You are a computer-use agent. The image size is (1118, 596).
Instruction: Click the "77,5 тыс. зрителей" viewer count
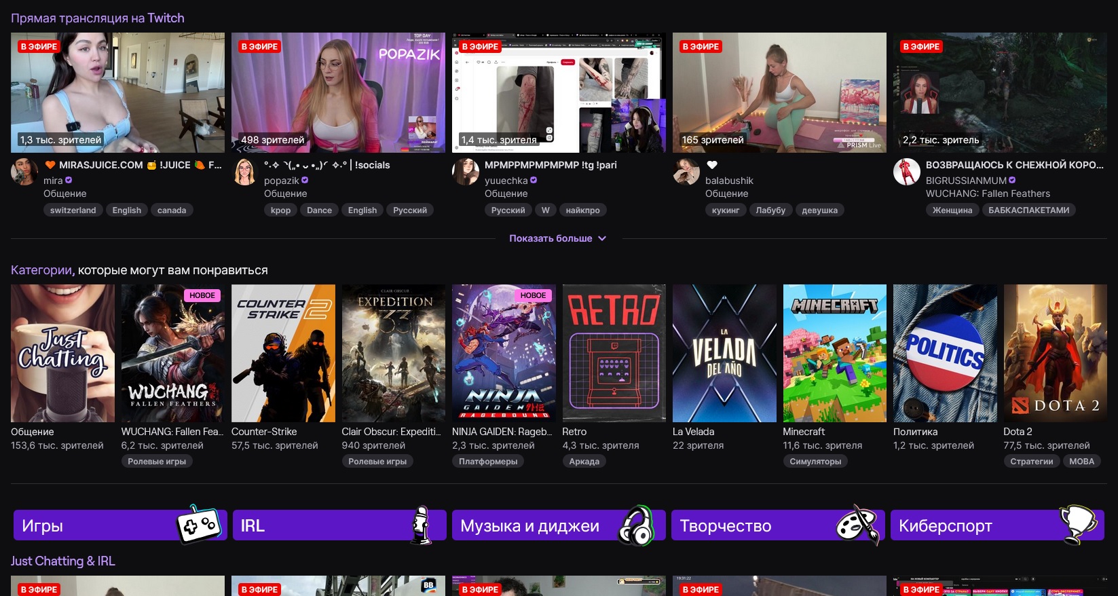pyautogui.click(x=1047, y=445)
